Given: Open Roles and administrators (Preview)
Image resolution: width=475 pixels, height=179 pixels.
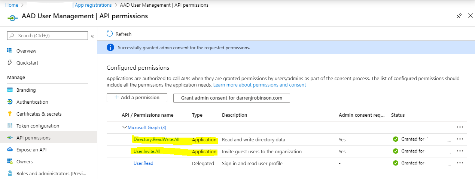Looking at the screenshot, I should click(x=51, y=173).
